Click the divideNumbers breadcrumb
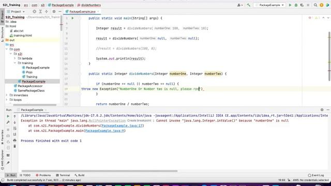Viewport: 331px width, 186px height. click(89, 5)
